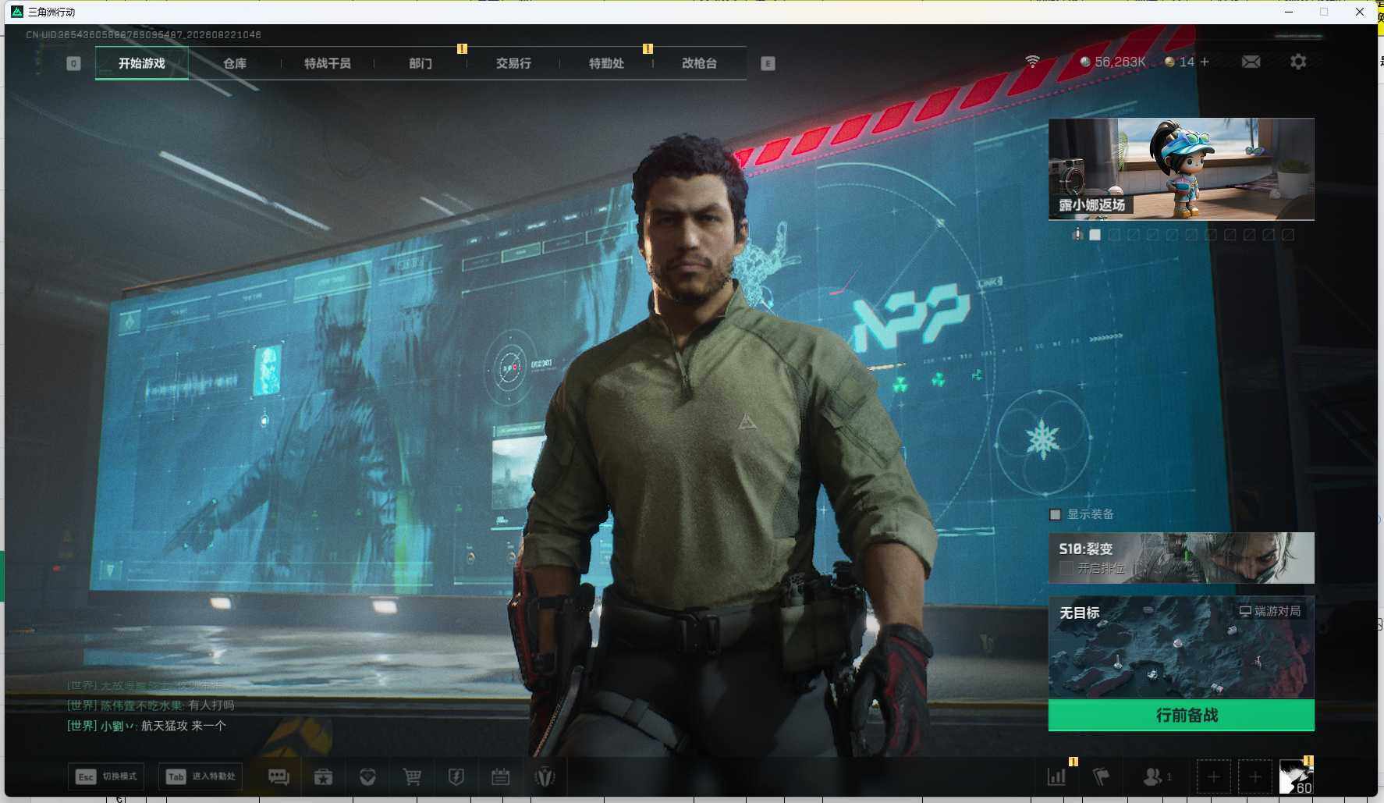
Task: Click the 行前备战 green button
Action: (x=1181, y=715)
